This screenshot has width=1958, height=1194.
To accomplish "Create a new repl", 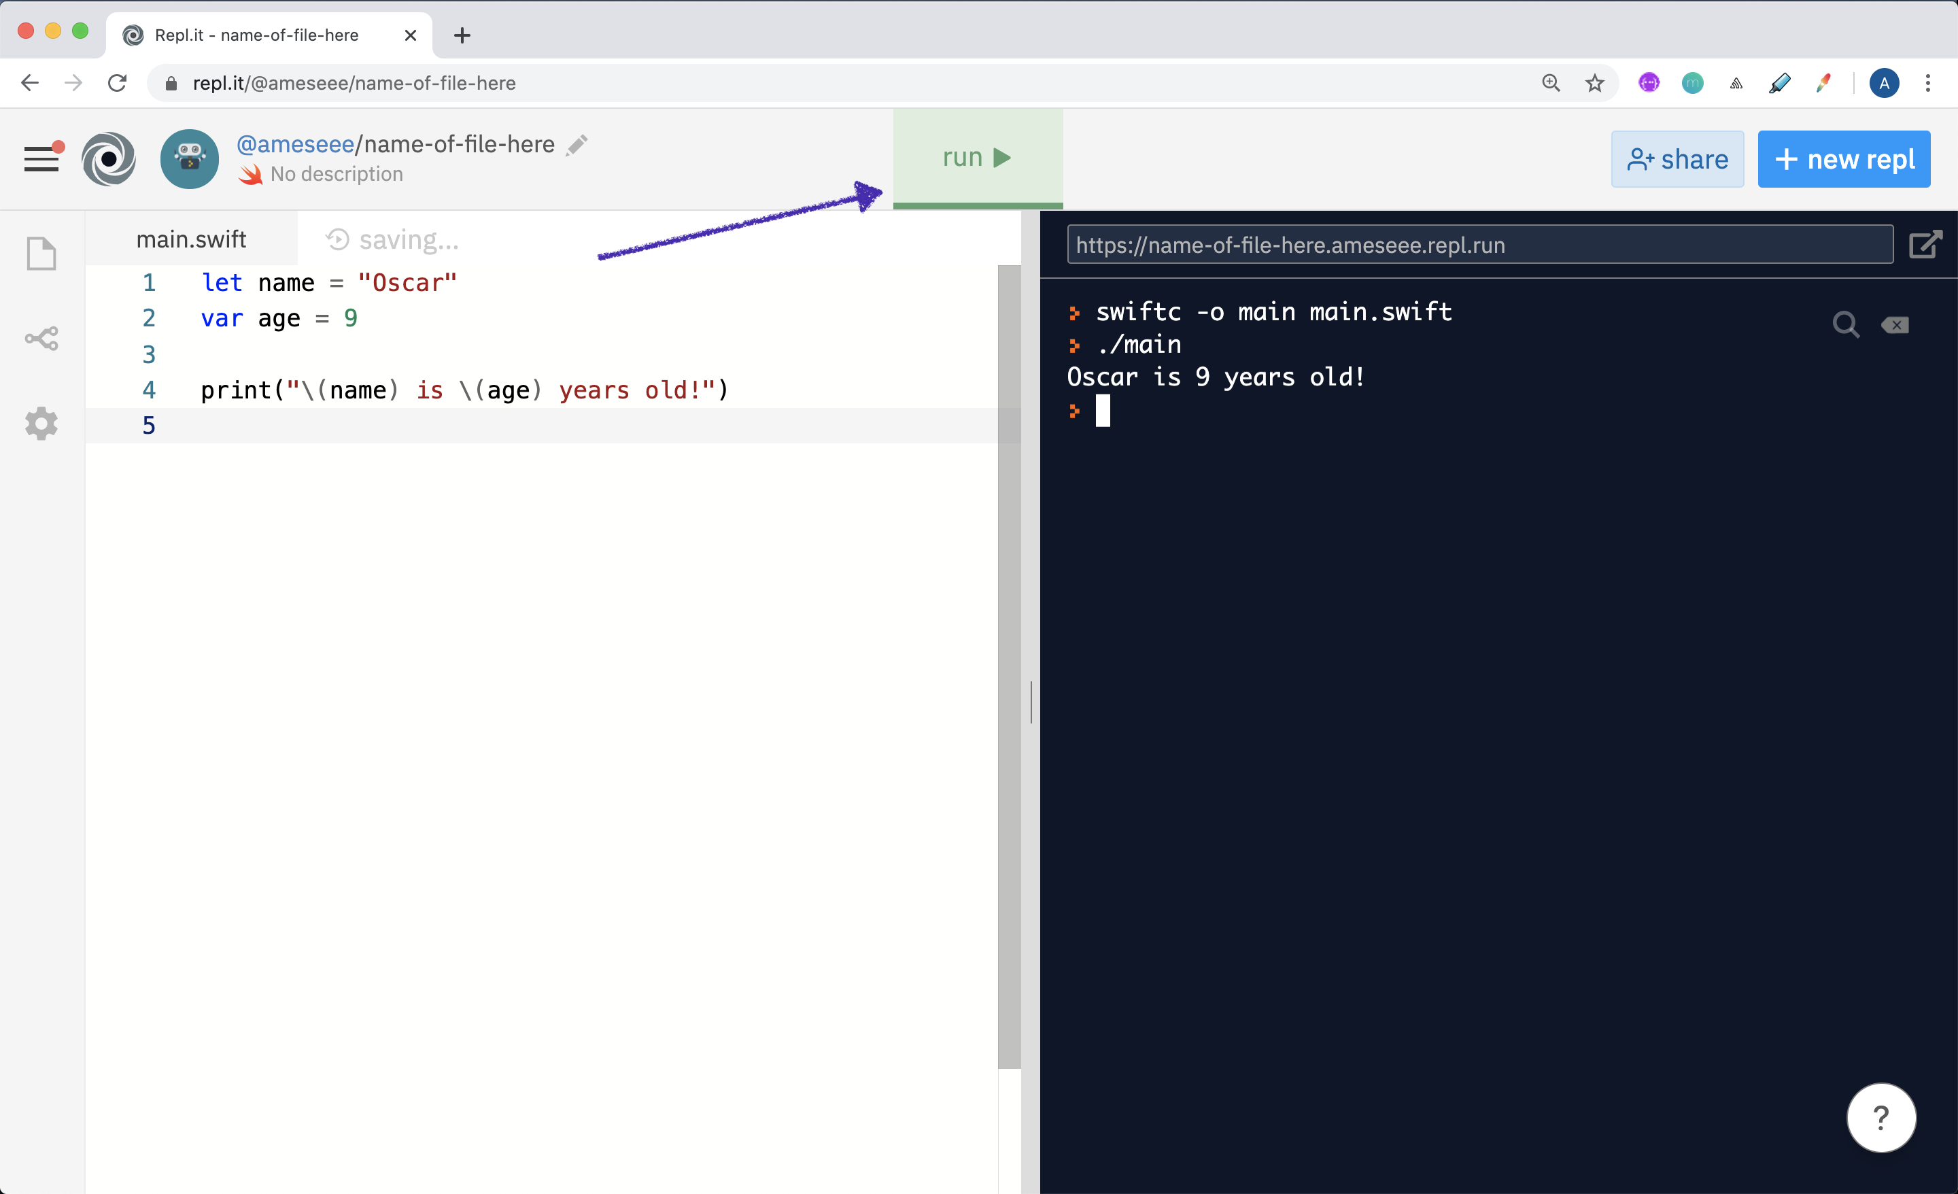I will 1844,159.
